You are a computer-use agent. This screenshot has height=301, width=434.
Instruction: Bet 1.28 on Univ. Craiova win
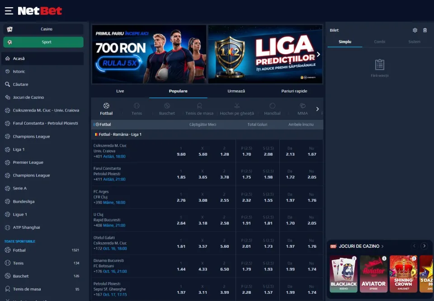225,152
